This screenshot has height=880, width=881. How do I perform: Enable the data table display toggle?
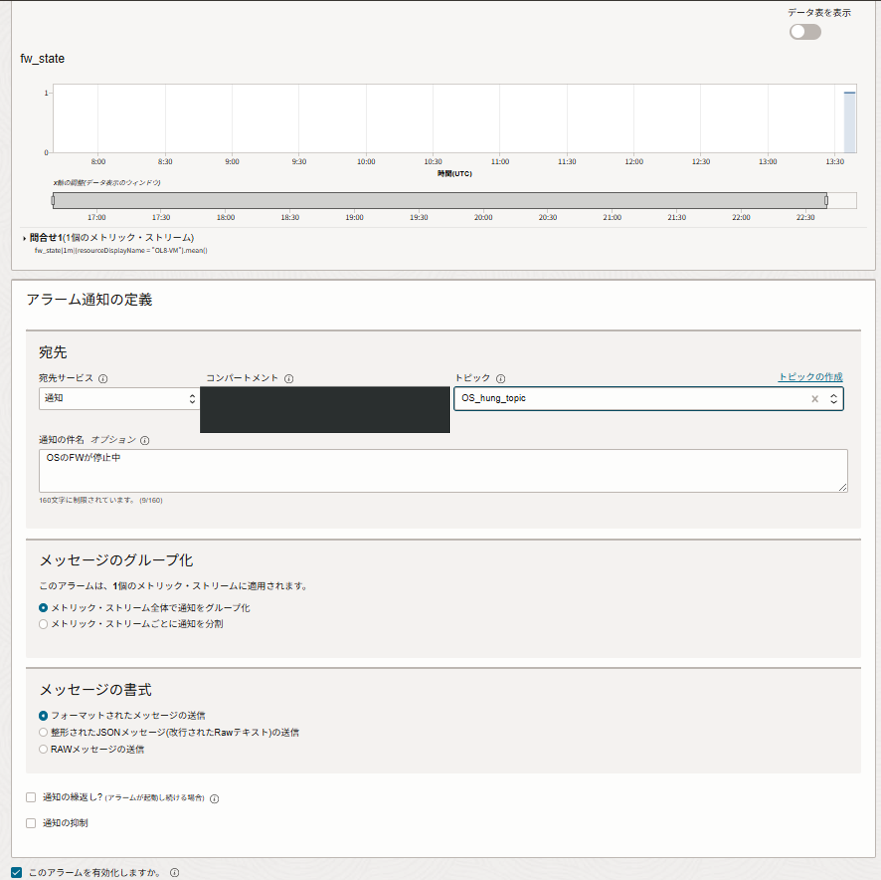click(x=805, y=32)
